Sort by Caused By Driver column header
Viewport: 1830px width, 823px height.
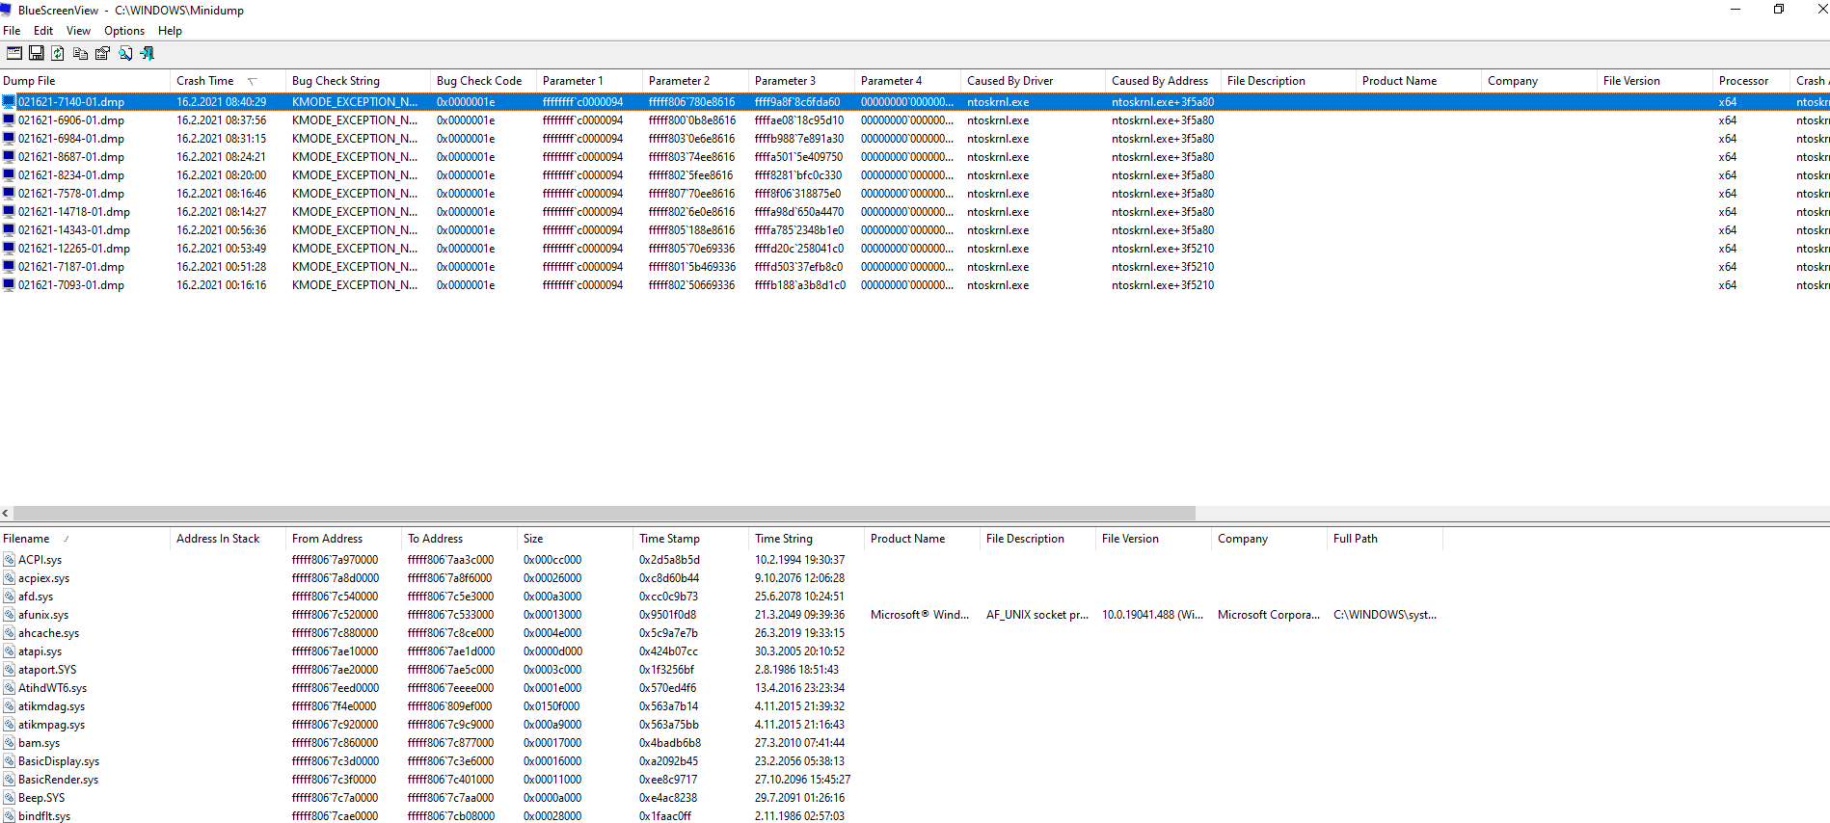(1009, 81)
